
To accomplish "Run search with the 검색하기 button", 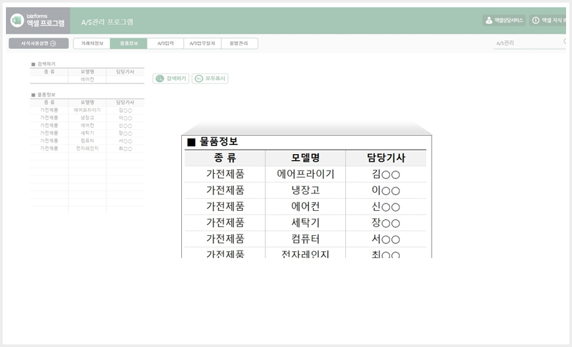I will tap(171, 78).
